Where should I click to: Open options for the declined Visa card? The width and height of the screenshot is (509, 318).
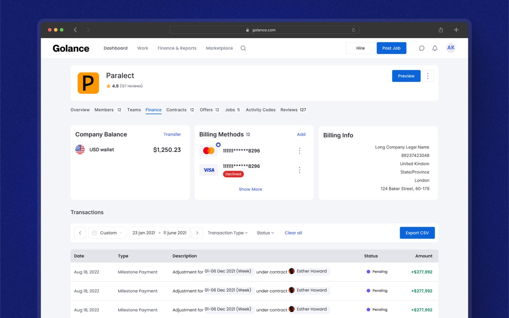pos(299,170)
